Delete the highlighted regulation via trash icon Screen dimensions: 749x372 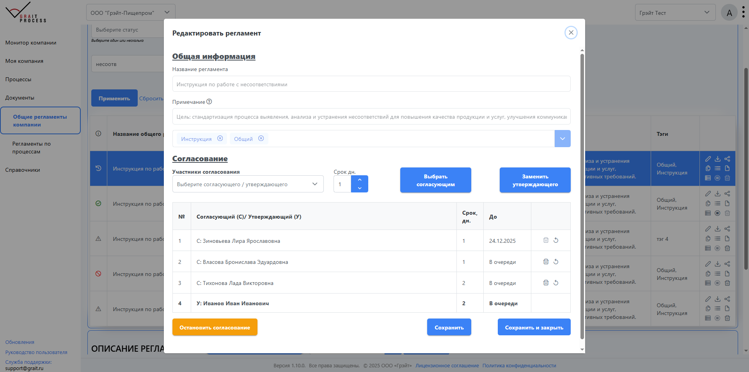pos(727,178)
